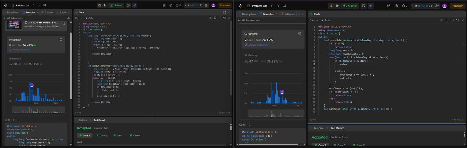This screenshot has height=148, width=467.
Task: Run code play button in right window
Action: [x=338, y=6]
